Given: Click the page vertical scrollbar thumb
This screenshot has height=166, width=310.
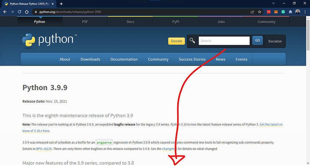Looking at the screenshot, I should point(308,35).
